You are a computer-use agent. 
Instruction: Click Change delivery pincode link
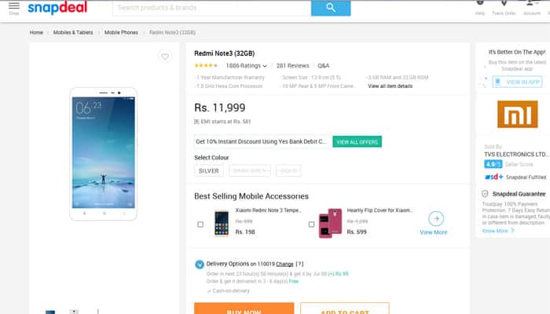tap(284, 264)
